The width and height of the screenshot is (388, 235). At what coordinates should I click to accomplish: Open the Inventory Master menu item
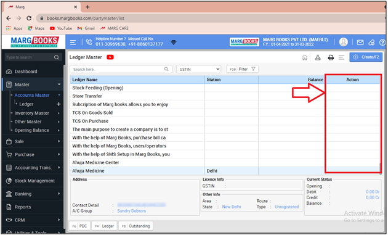tap(31, 113)
